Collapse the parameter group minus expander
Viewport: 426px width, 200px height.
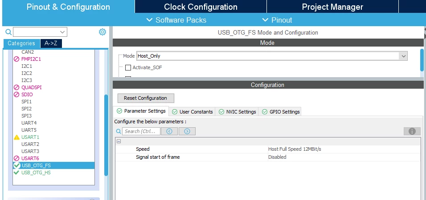tap(119, 141)
